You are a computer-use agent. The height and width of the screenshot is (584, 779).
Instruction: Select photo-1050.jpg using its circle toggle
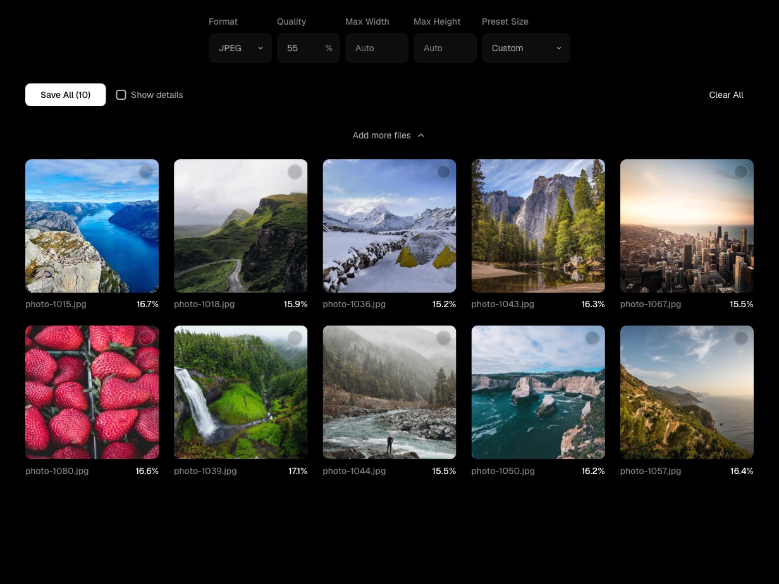[592, 338]
